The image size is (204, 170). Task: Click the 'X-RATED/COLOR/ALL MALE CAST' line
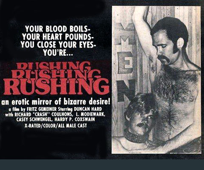(x=56, y=125)
